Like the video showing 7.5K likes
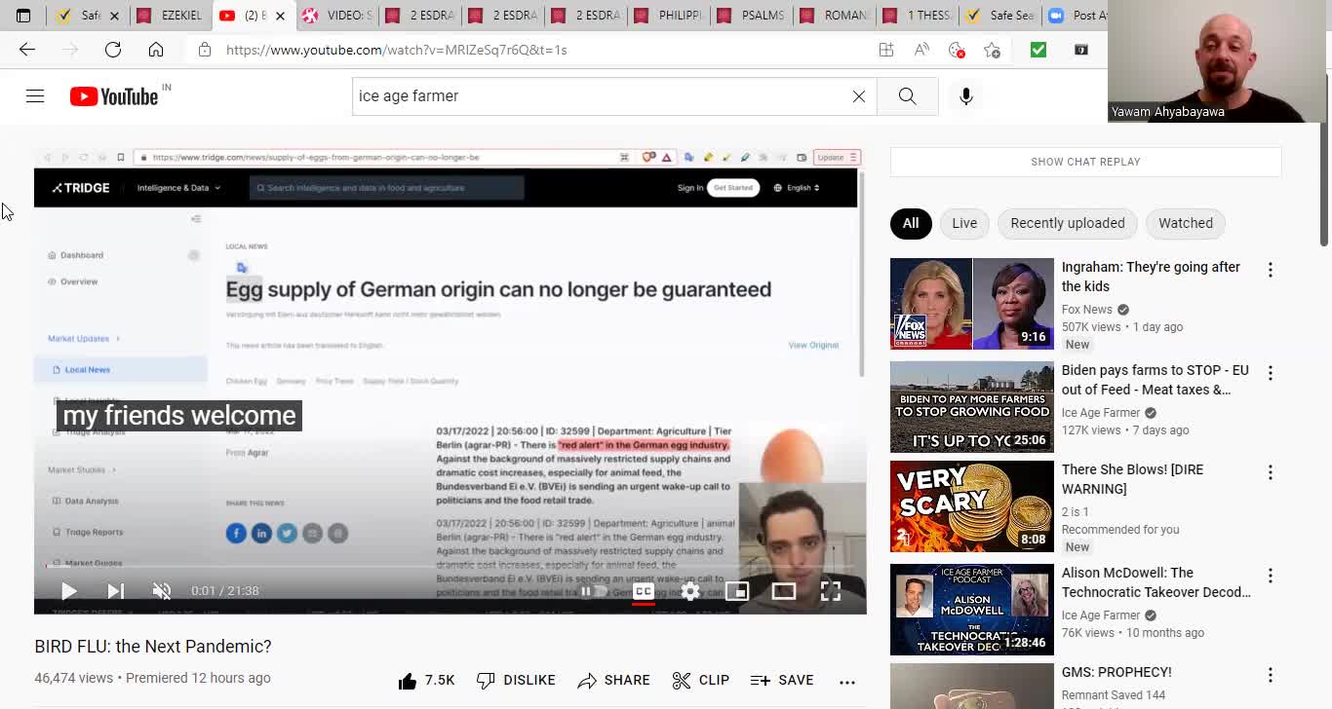Viewport: 1332px width, 709px height. [426, 681]
